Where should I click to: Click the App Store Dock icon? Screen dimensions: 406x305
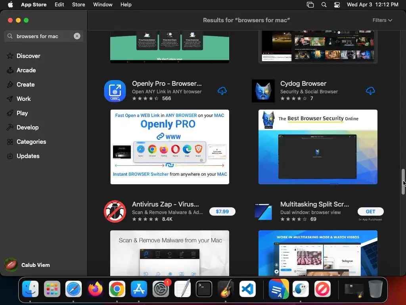pos(139,289)
